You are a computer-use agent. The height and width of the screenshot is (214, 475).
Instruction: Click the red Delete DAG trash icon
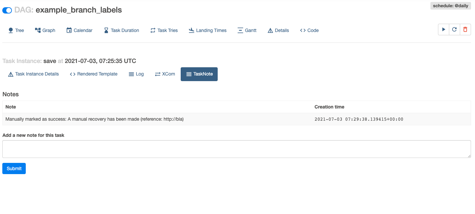click(x=465, y=29)
